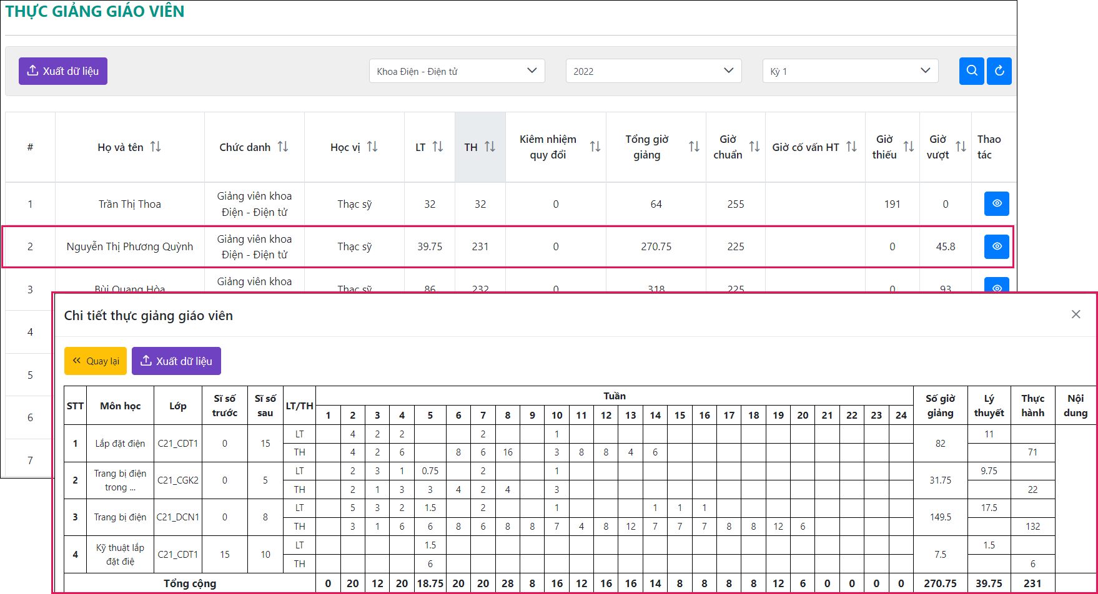Sort by Giờ vượt column
Image resolution: width=1098 pixels, height=594 pixels.
pos(961,147)
